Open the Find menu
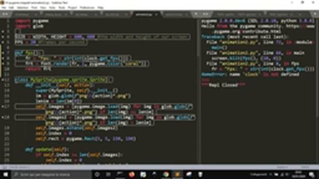The height and width of the screenshot is (179, 319). (x=34, y=7)
